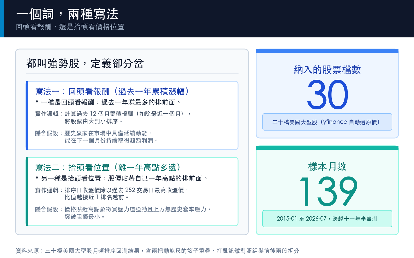Click the large number 30
Viewport: 414px width, 258px height.
[x=327, y=95]
